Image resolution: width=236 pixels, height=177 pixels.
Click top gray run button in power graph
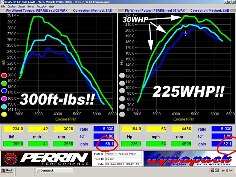tap(122, 75)
